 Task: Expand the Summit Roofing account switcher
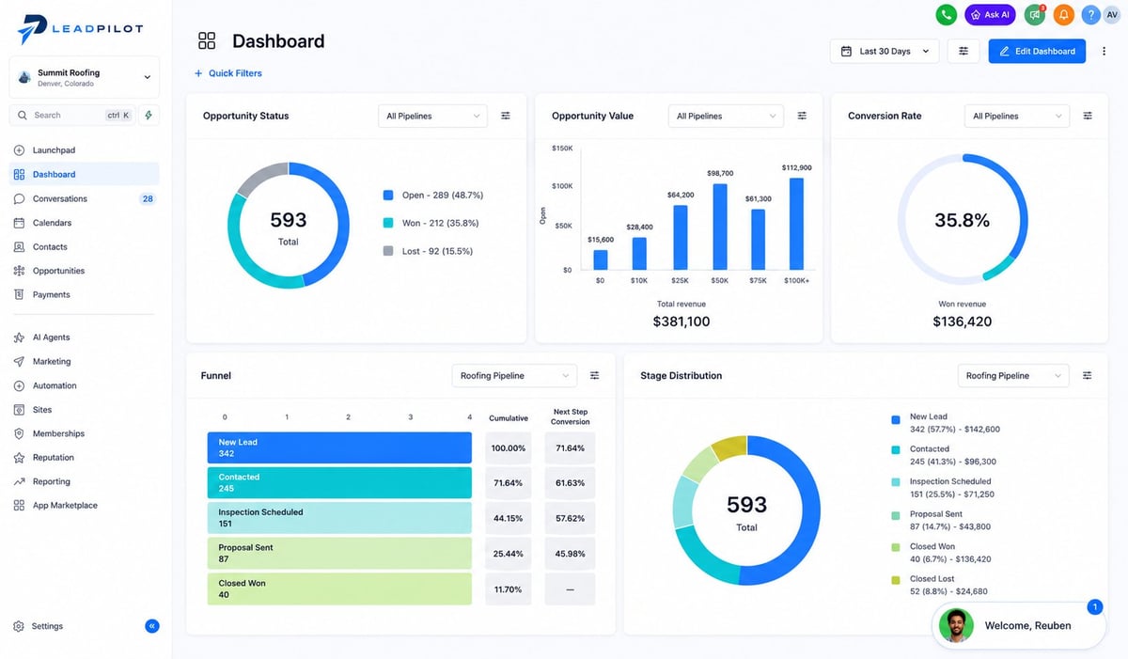[85, 77]
